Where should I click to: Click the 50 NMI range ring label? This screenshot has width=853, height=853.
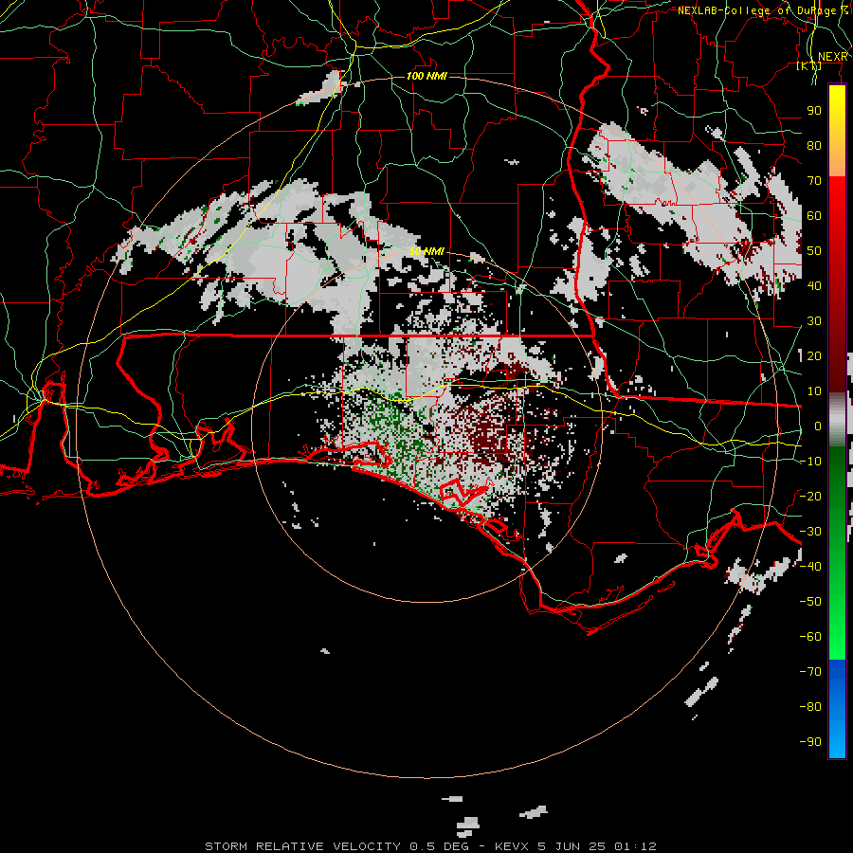tap(426, 251)
